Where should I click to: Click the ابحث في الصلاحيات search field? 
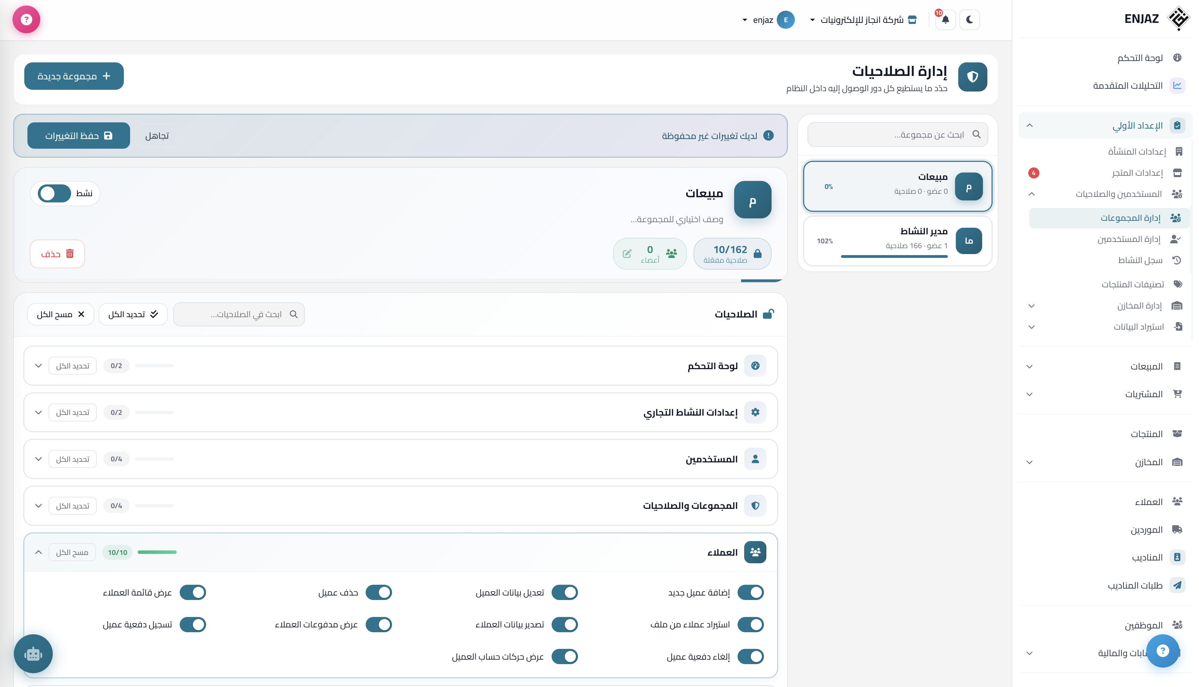pos(239,314)
